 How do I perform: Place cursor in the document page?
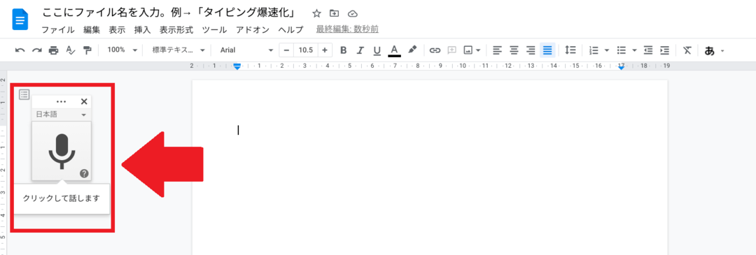tap(430, 168)
